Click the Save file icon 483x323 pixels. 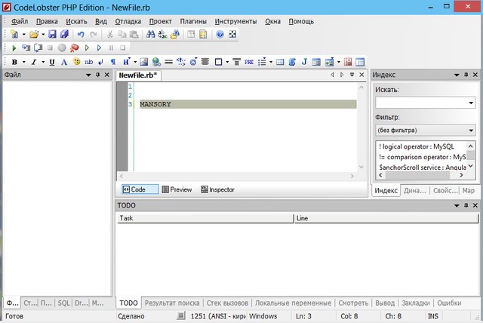(53, 35)
